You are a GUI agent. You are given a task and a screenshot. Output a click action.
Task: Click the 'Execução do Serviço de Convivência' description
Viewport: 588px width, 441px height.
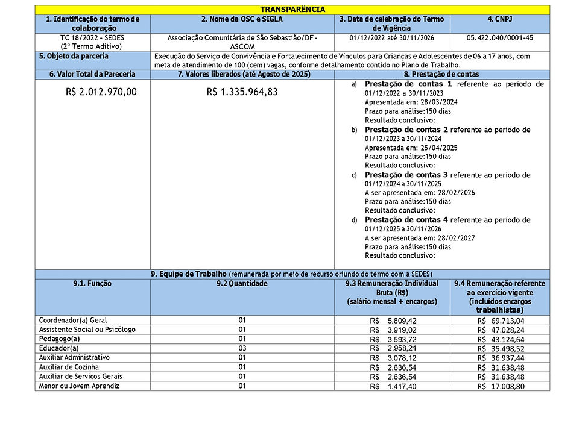tap(342, 61)
